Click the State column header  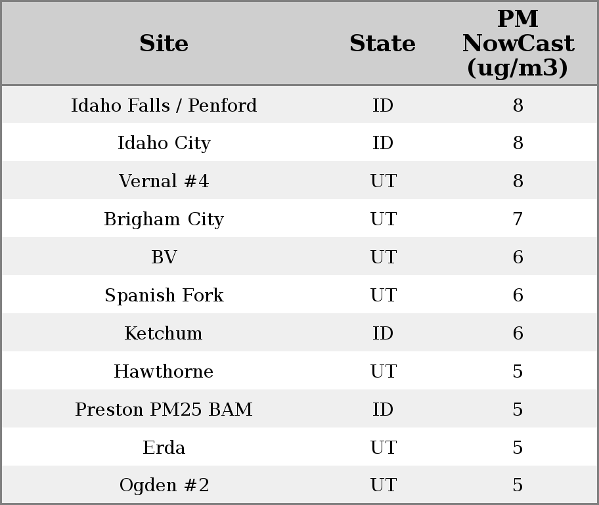click(382, 44)
